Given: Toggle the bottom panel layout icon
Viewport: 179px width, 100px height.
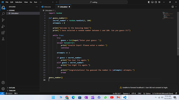Looking at the screenshot, I should point(152,2).
